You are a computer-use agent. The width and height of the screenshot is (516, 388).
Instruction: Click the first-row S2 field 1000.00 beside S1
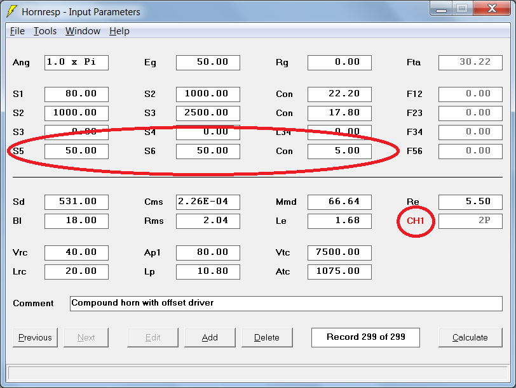point(208,94)
